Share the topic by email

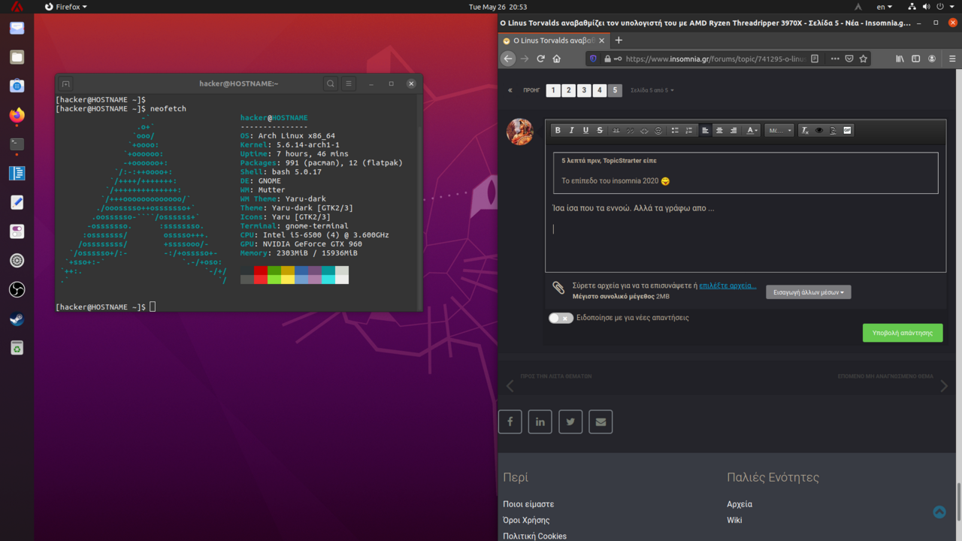tap(600, 422)
